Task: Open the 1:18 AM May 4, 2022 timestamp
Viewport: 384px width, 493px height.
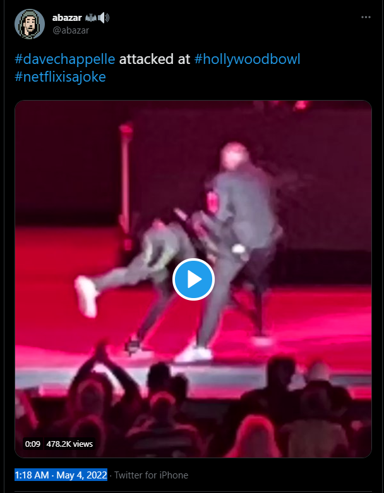Action: click(x=61, y=475)
